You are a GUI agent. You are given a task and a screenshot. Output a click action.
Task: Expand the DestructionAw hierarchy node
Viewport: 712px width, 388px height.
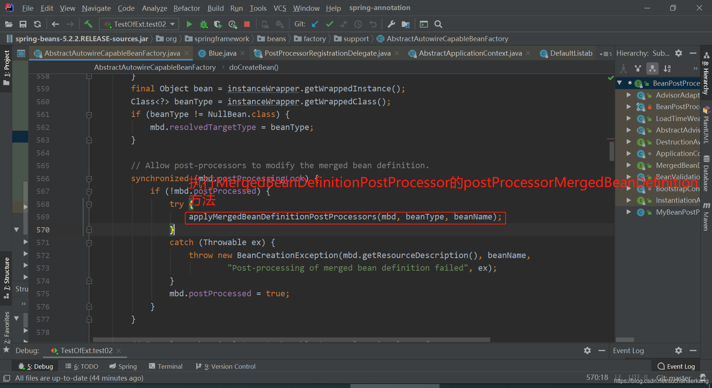tap(629, 142)
